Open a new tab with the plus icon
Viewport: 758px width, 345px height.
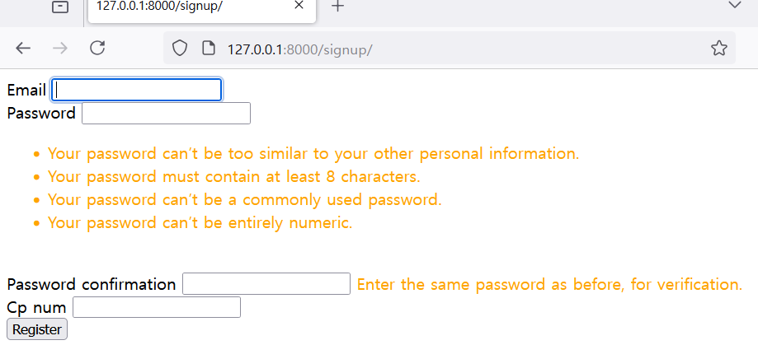coord(338,7)
